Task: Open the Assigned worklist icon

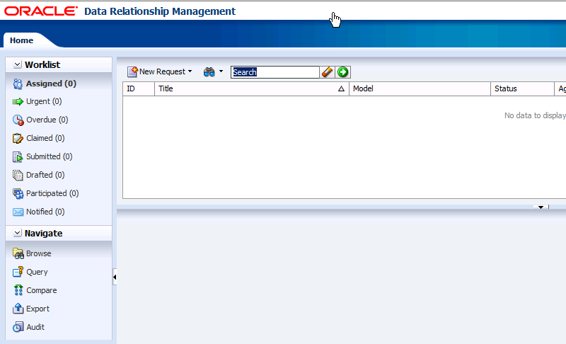Action: pyautogui.click(x=18, y=84)
